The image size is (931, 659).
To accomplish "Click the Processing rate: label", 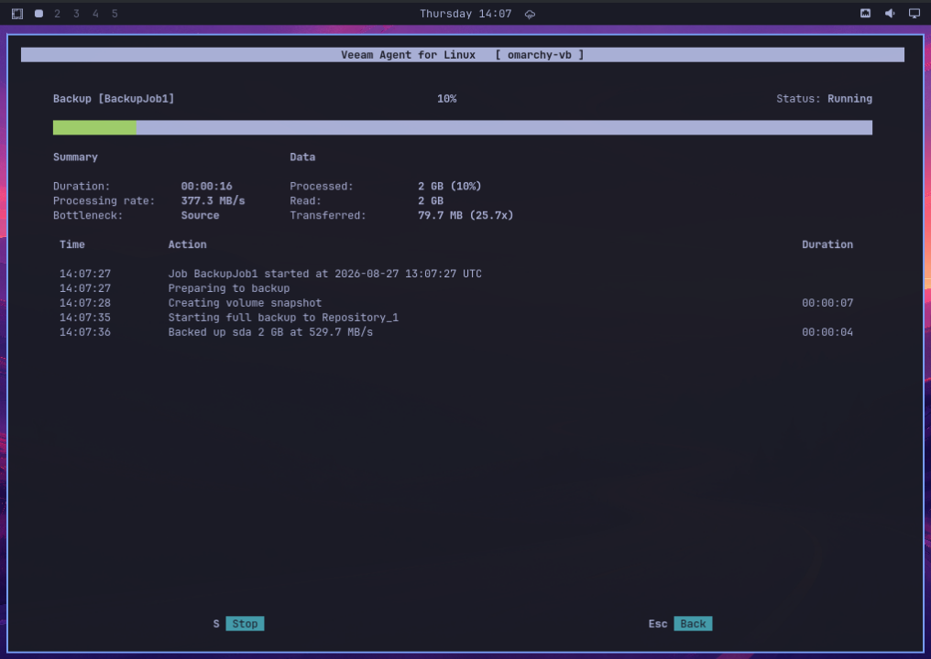I will tap(104, 200).
